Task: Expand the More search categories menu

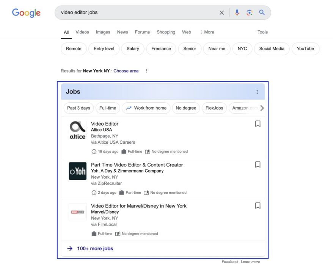Action: pyautogui.click(x=207, y=32)
